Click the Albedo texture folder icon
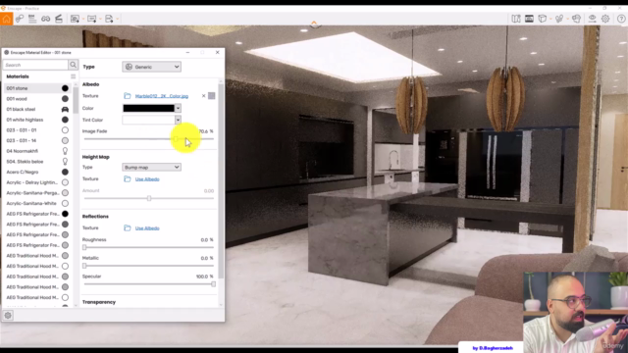 (x=127, y=96)
